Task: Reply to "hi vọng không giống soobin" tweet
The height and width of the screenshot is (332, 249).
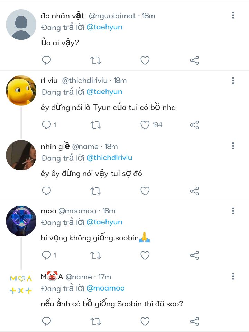Action: click(46, 255)
